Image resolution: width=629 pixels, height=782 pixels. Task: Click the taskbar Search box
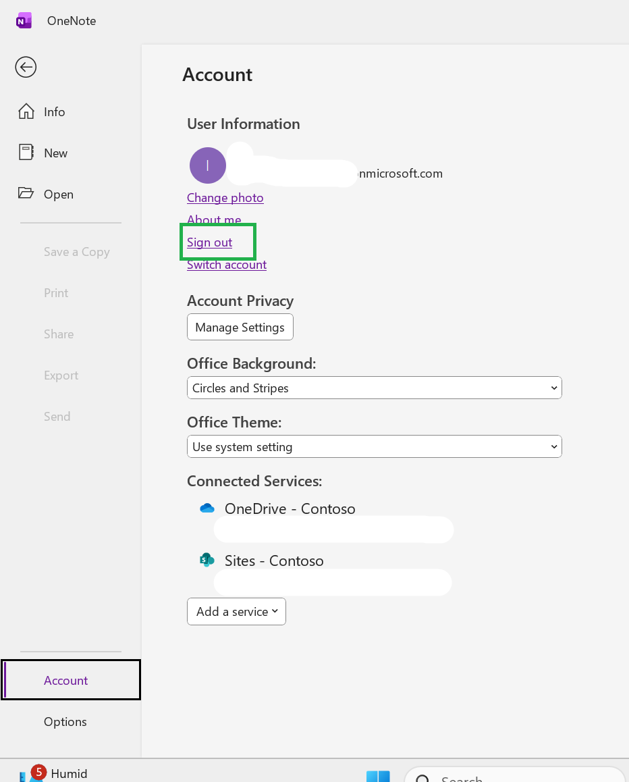pyautogui.click(x=515, y=775)
